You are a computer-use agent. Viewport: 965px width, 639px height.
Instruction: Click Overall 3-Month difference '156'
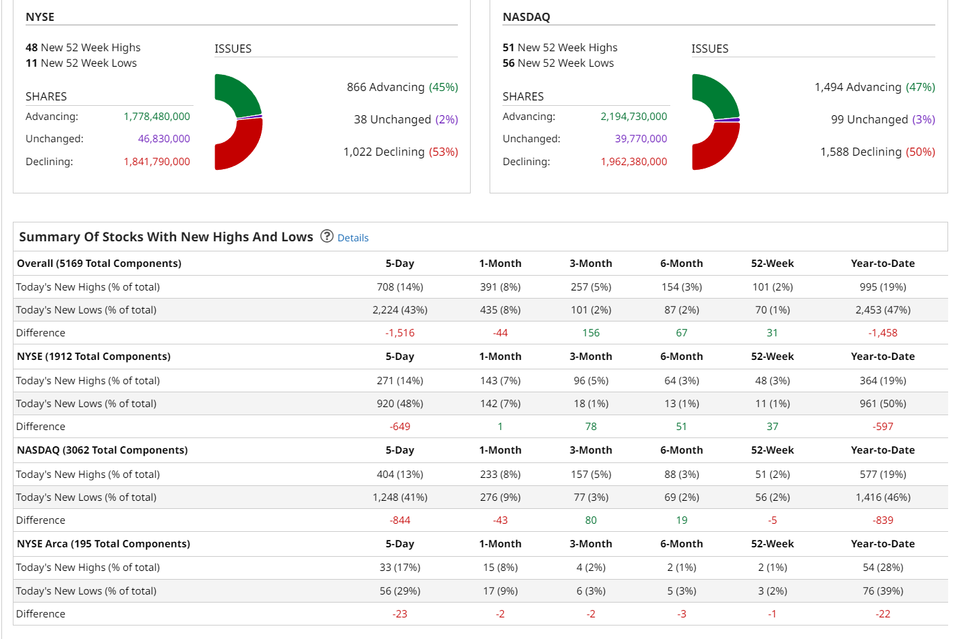tap(591, 333)
